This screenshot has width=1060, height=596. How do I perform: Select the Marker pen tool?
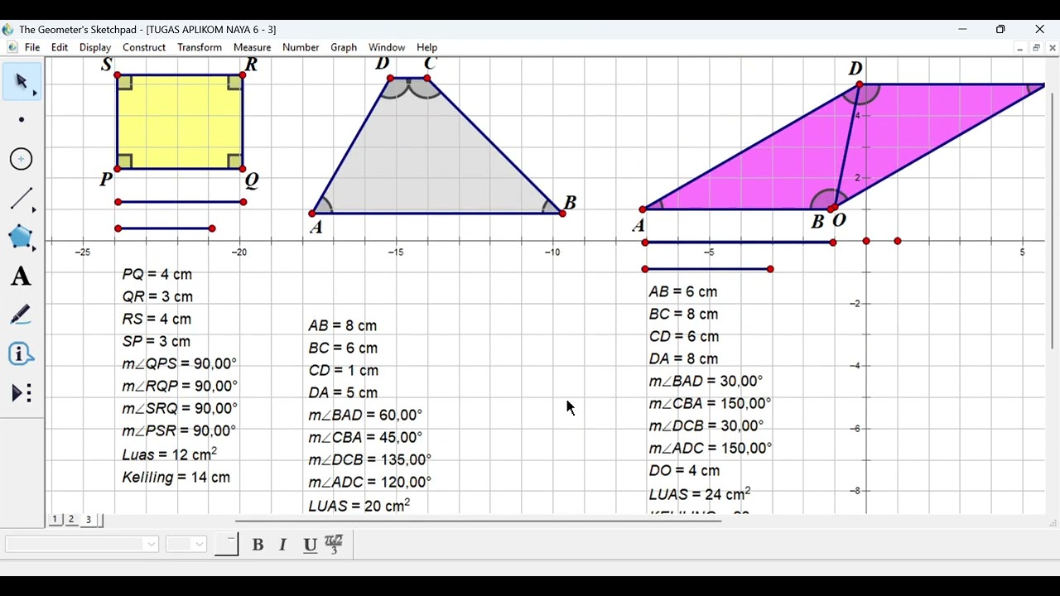(22, 315)
